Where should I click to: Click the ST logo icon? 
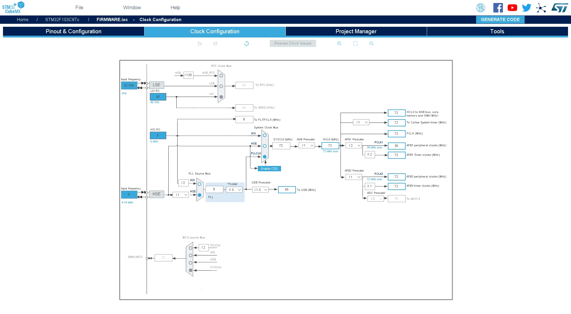(560, 8)
